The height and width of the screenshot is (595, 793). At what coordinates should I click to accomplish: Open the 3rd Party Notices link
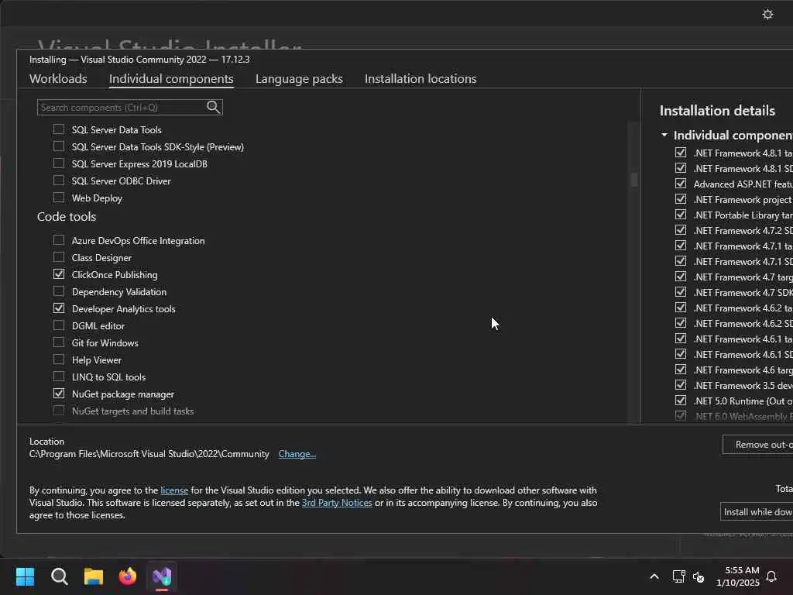click(x=336, y=502)
